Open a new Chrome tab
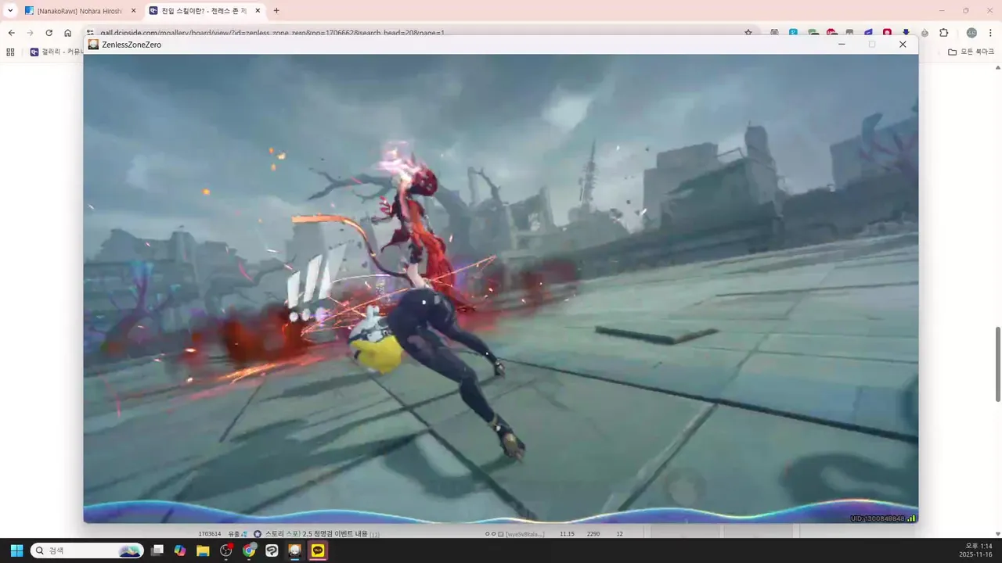Screen dimensions: 1002x563 coord(276,11)
